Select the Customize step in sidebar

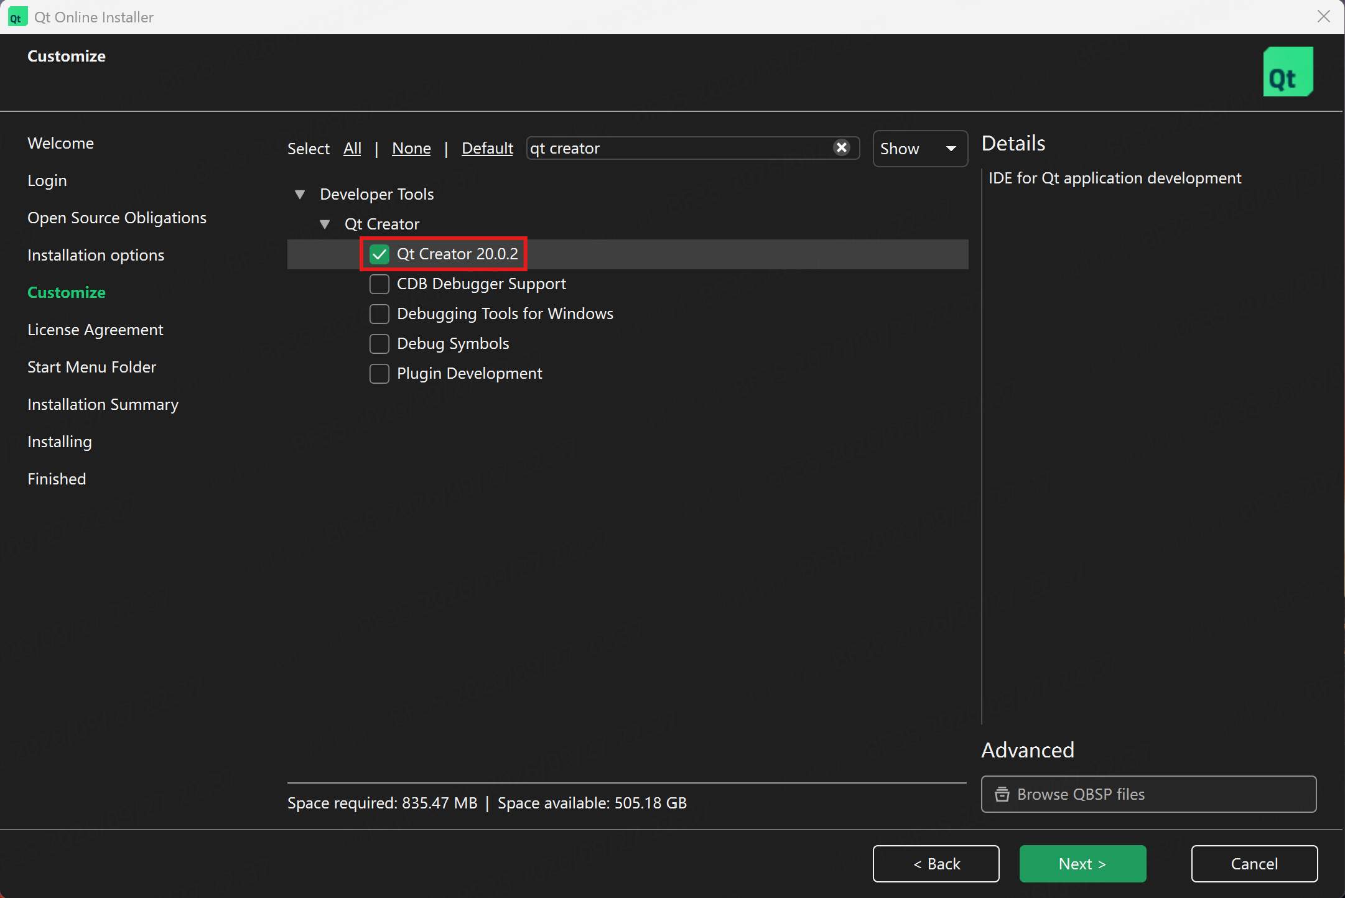tap(67, 292)
